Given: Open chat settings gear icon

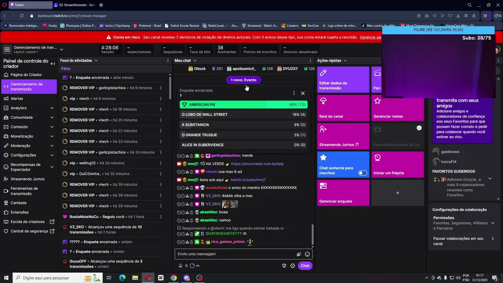Looking at the screenshot, I should click(293, 266).
